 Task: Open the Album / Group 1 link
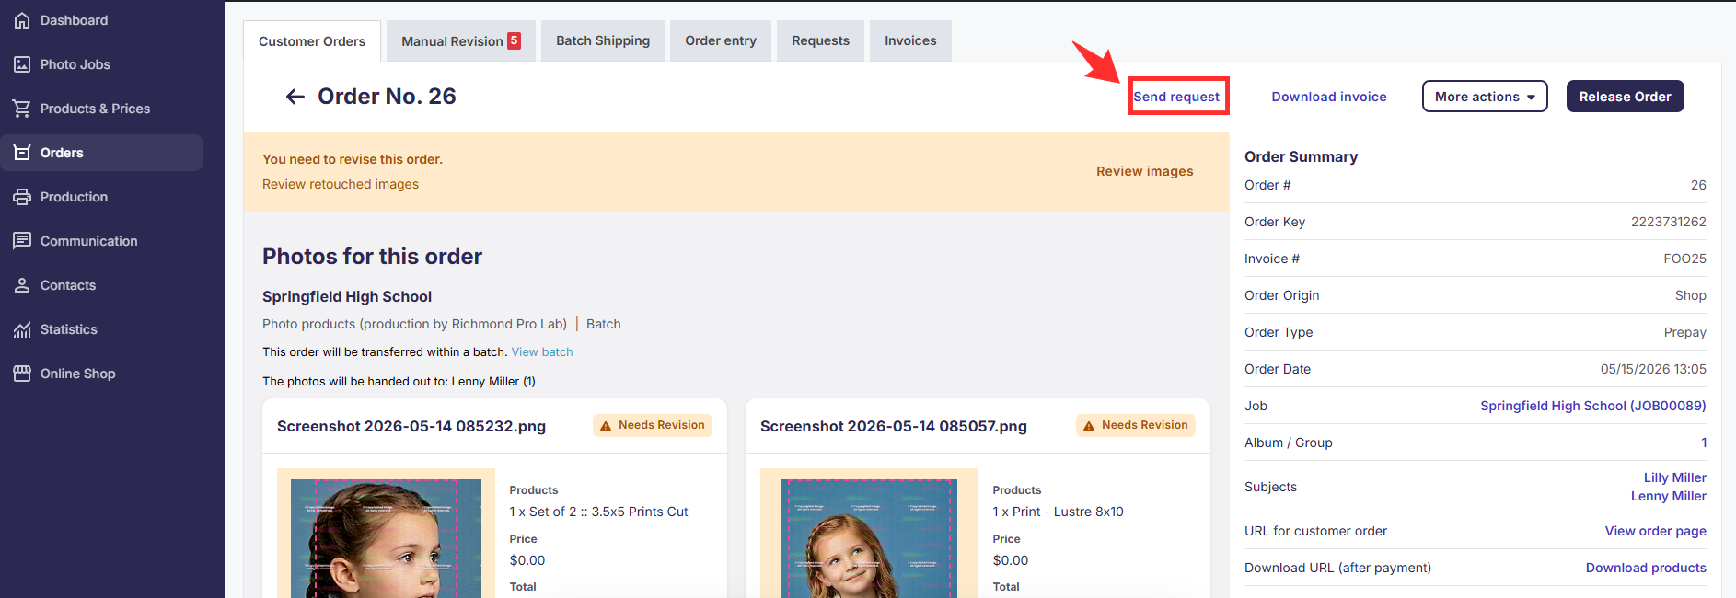pyautogui.click(x=1704, y=443)
